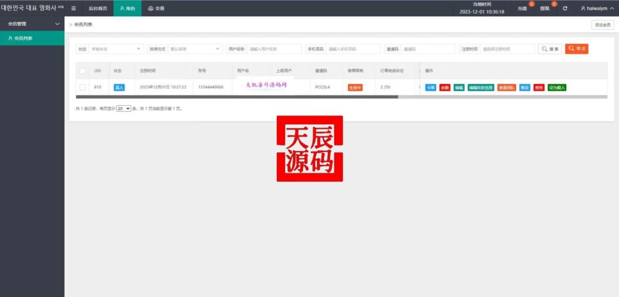Change the rows-per-page 20 selector
The height and width of the screenshot is (297, 619).
pos(123,108)
